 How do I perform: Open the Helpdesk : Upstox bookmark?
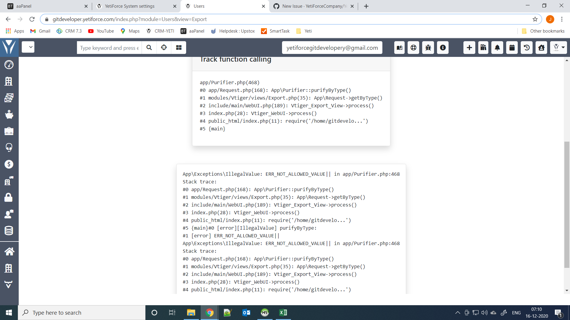(233, 31)
